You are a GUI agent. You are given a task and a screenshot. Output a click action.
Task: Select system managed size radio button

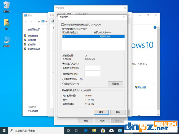pos(64,79)
